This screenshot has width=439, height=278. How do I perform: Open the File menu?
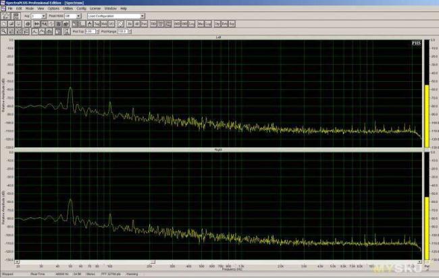[x=10, y=8]
